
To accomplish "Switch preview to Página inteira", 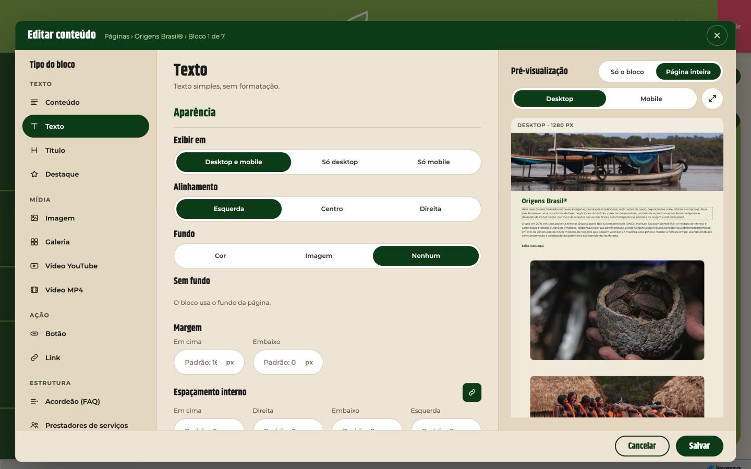I will [688, 72].
